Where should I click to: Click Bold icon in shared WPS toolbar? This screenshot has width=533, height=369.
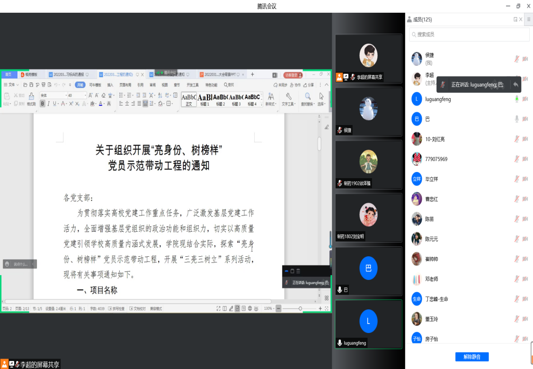pyautogui.click(x=43, y=104)
